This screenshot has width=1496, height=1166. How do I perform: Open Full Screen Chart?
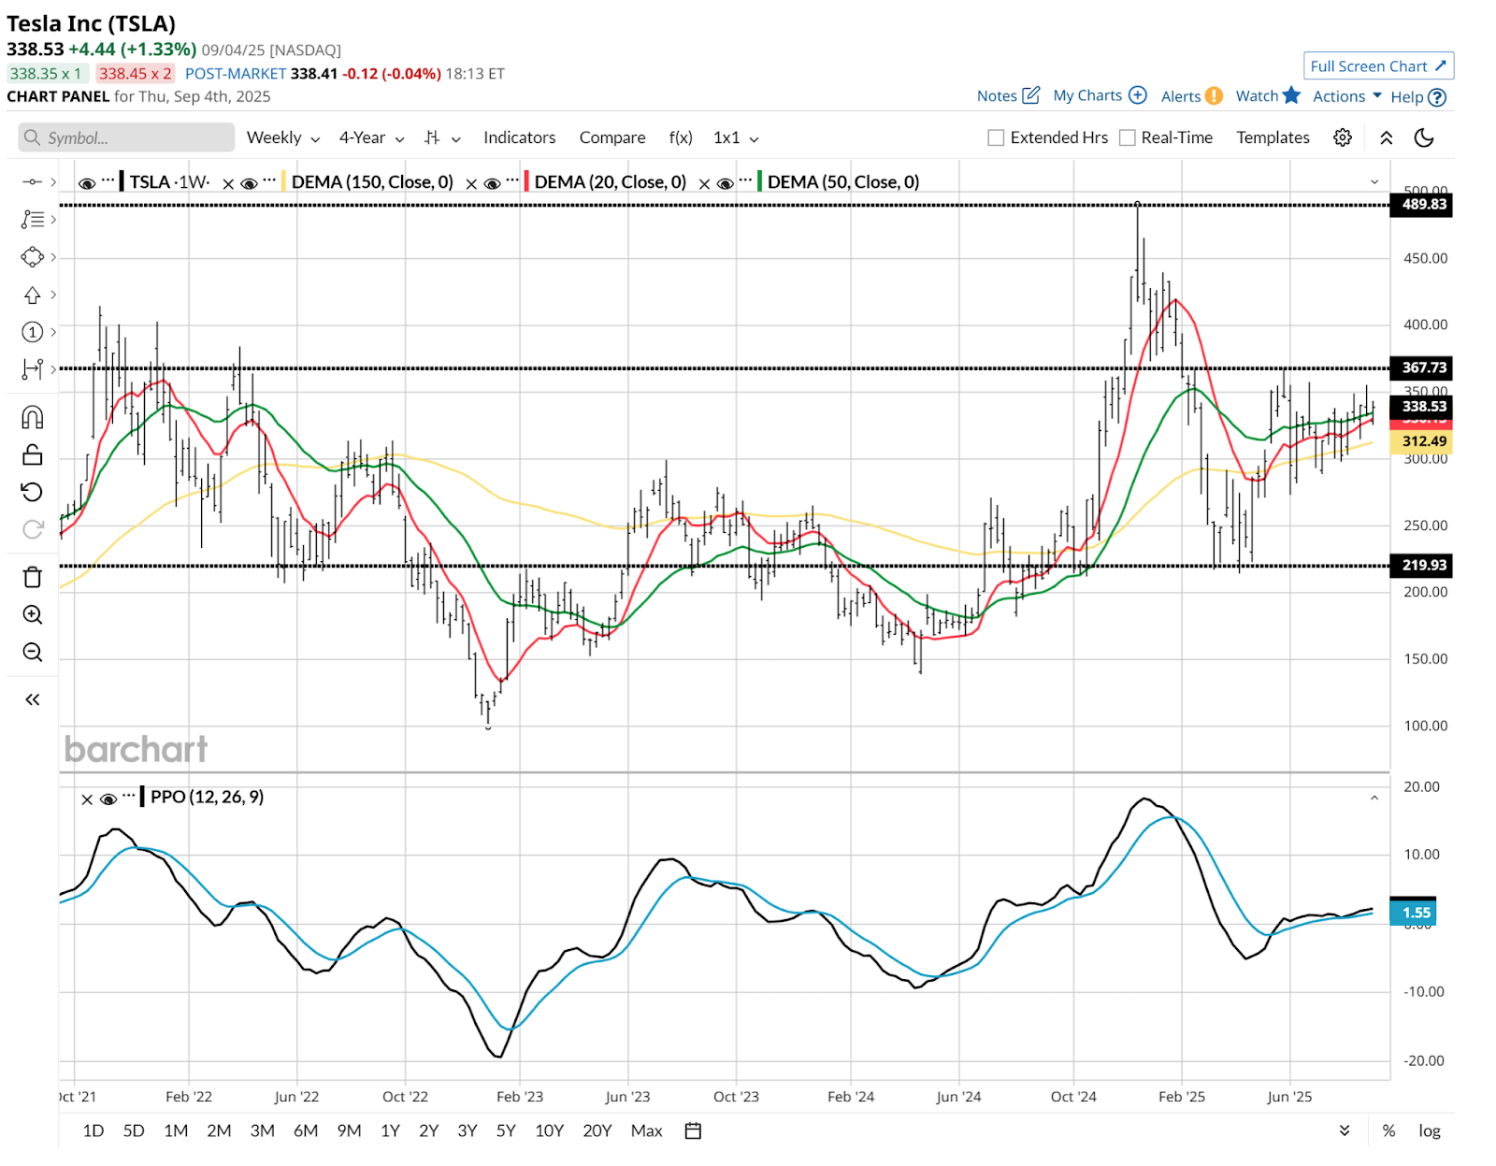click(1378, 66)
